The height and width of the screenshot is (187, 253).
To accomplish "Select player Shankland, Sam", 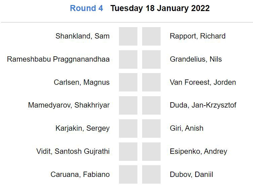I will click(82, 36).
